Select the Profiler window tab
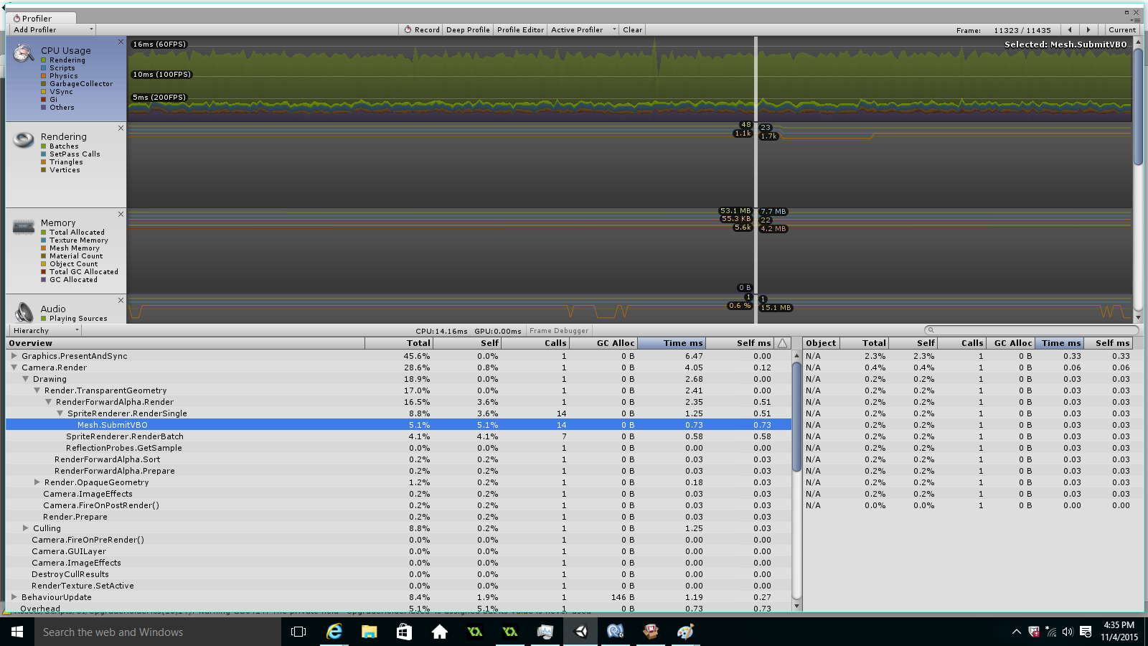1148x646 pixels. click(x=41, y=19)
